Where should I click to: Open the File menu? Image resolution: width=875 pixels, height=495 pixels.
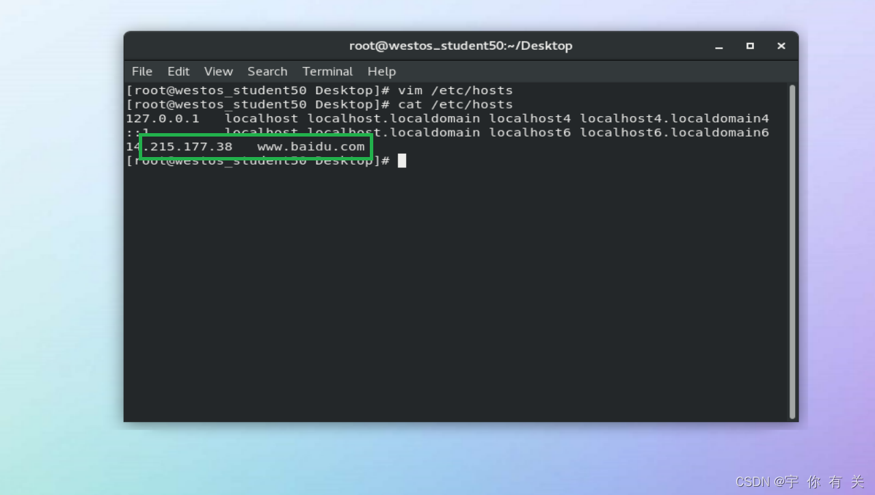[x=142, y=71]
